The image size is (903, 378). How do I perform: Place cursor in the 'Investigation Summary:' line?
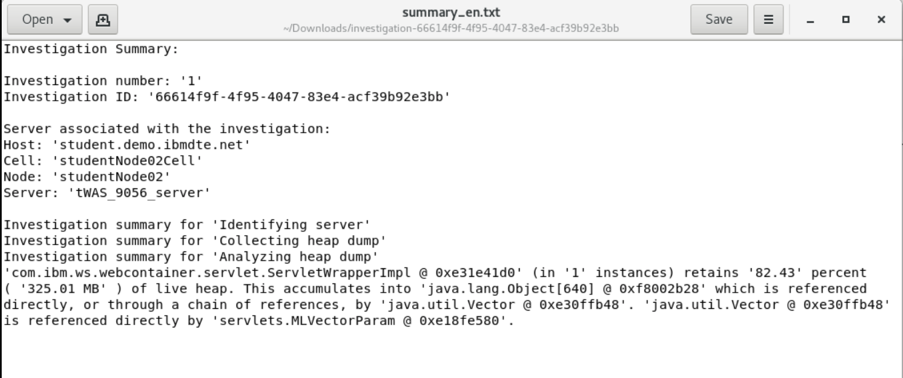pos(91,49)
